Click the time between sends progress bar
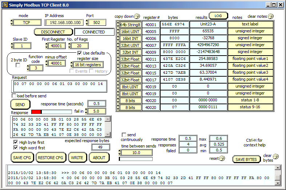This screenshot has height=190, width=286. (x=136, y=159)
